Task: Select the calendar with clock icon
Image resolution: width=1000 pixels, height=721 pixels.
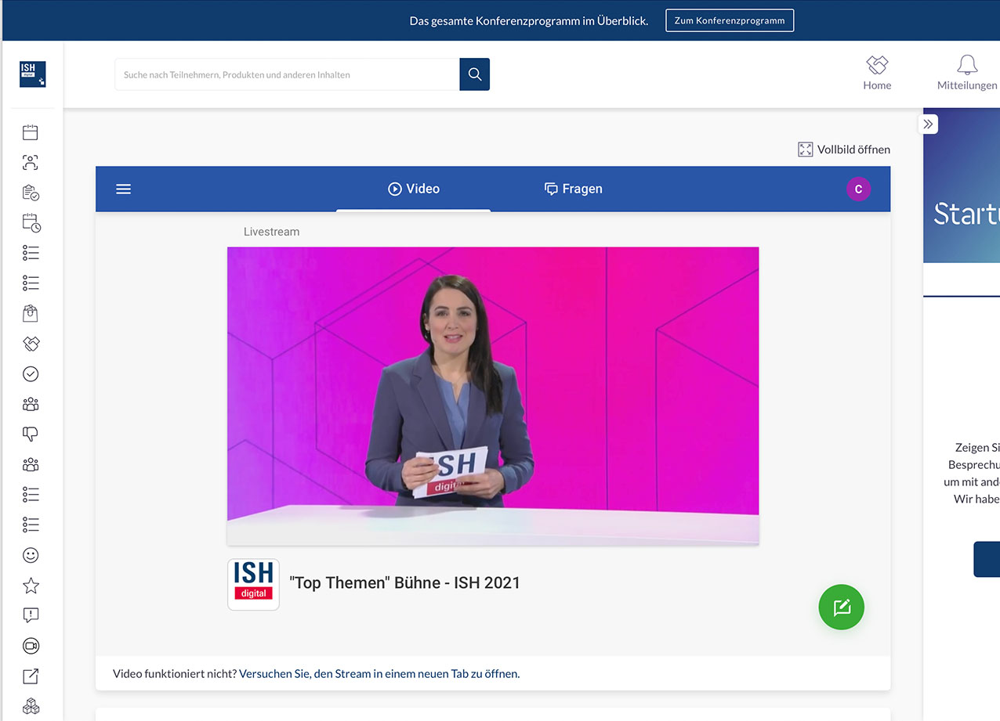Action: click(x=31, y=223)
